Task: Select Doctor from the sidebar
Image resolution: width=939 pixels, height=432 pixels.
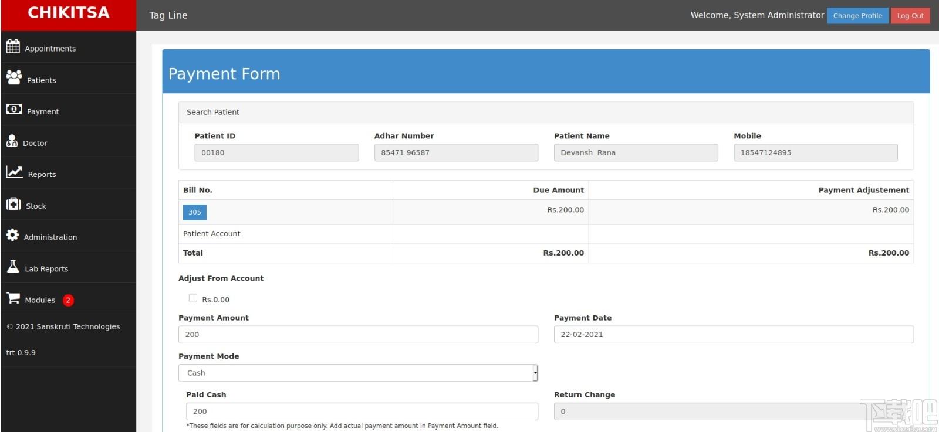Action: pyautogui.click(x=69, y=141)
